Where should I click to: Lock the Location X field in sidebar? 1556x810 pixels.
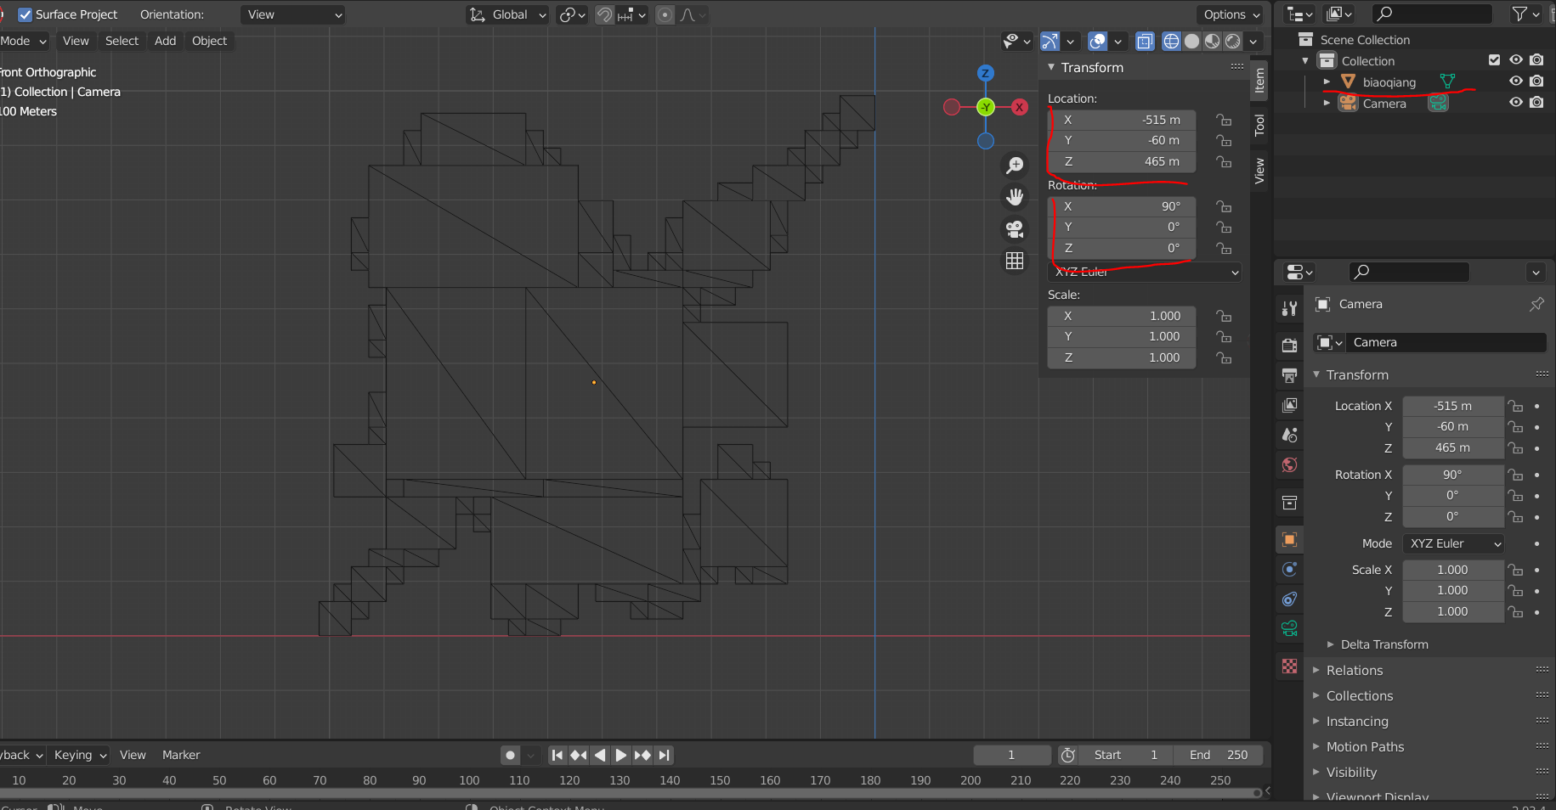point(1224,120)
